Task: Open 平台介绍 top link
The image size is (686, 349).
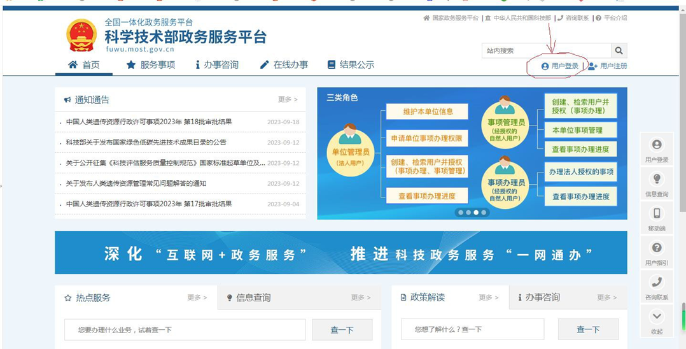Action: coord(611,18)
